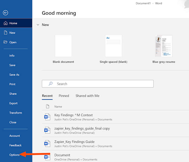Create a Blank document from thumbnail
This screenshot has width=189, height=162.
(63, 46)
